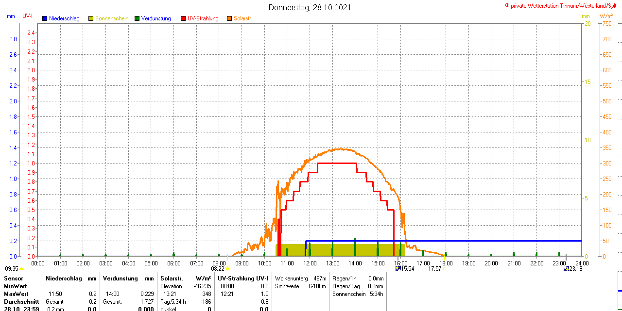The image size is (622, 311).
Task: Click the 18:00 time axis label
Action: [446, 263]
